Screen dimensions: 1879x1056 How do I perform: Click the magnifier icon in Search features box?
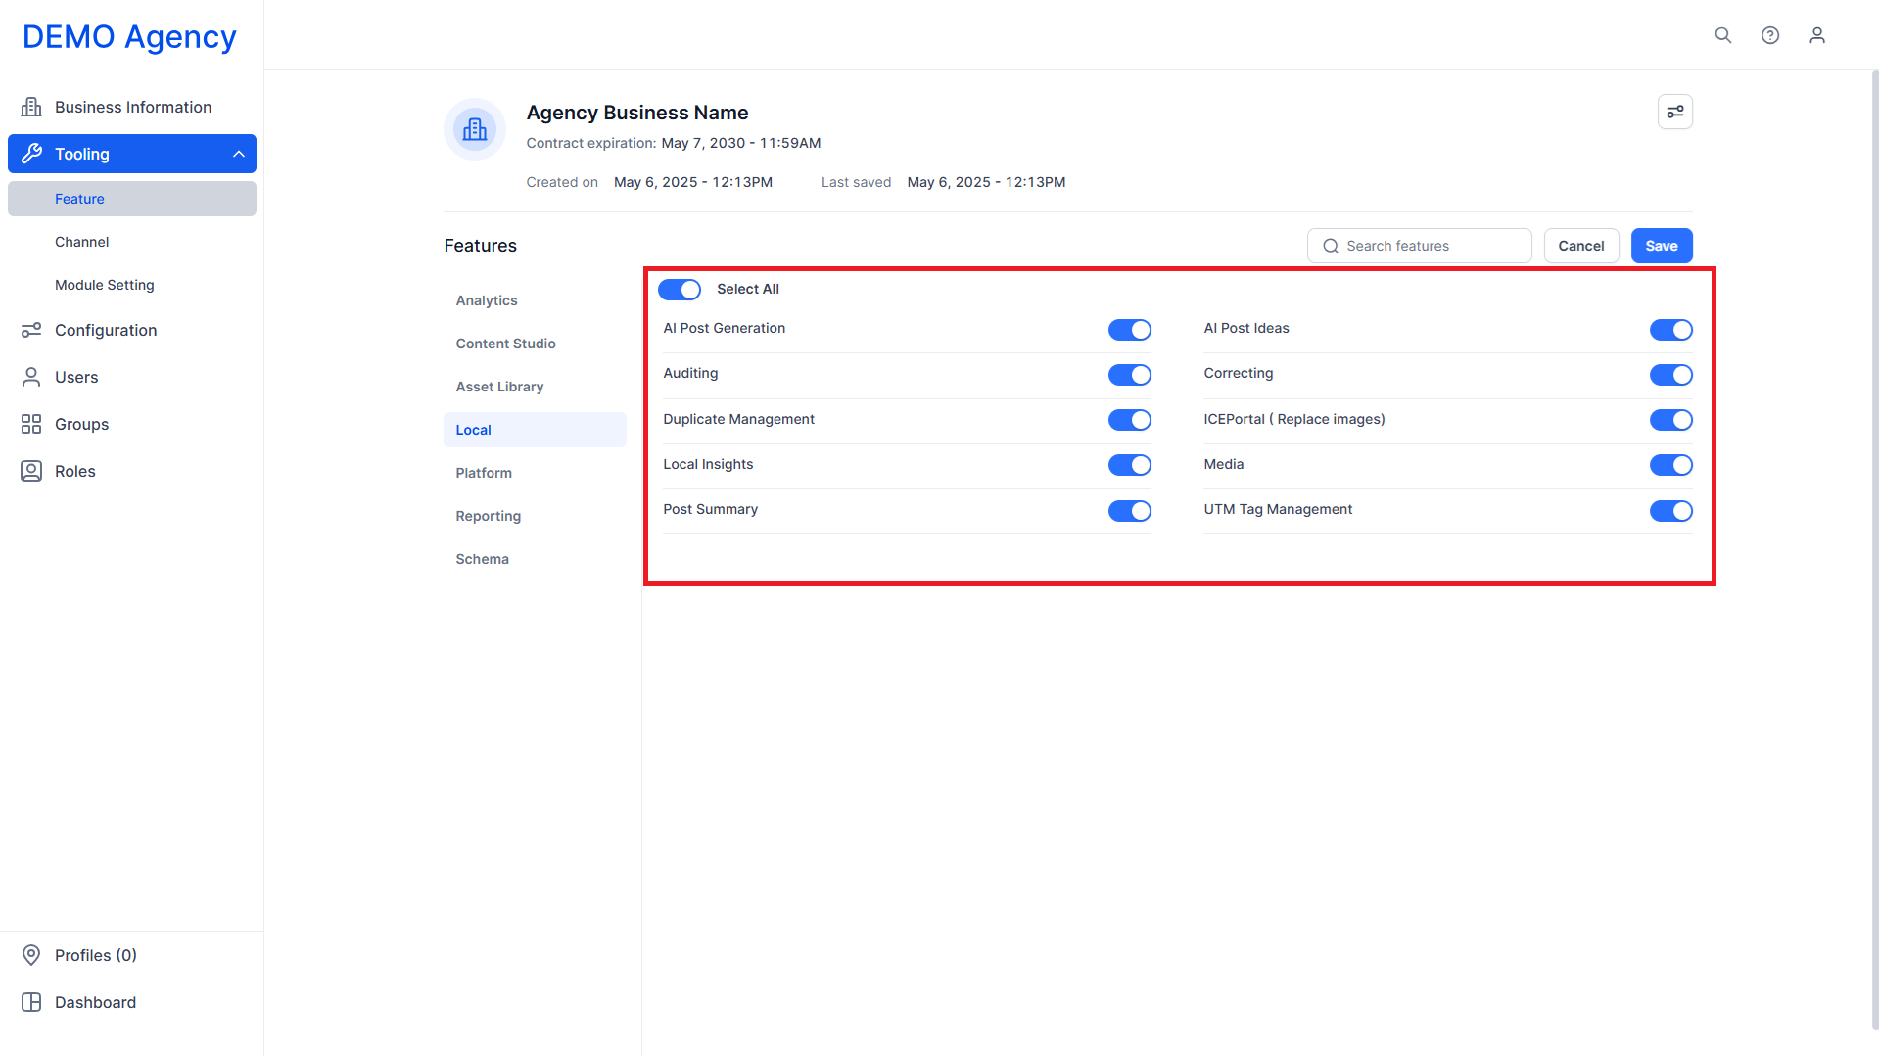(1331, 246)
